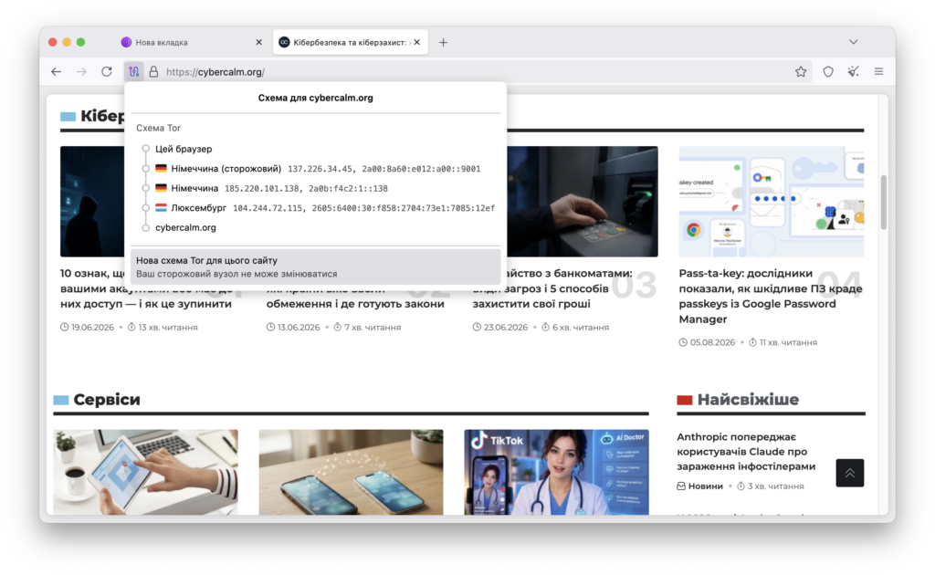Image resolution: width=935 pixels, height=575 pixels.
Task: Click the "Сервіси" section heading
Action: coord(107,399)
